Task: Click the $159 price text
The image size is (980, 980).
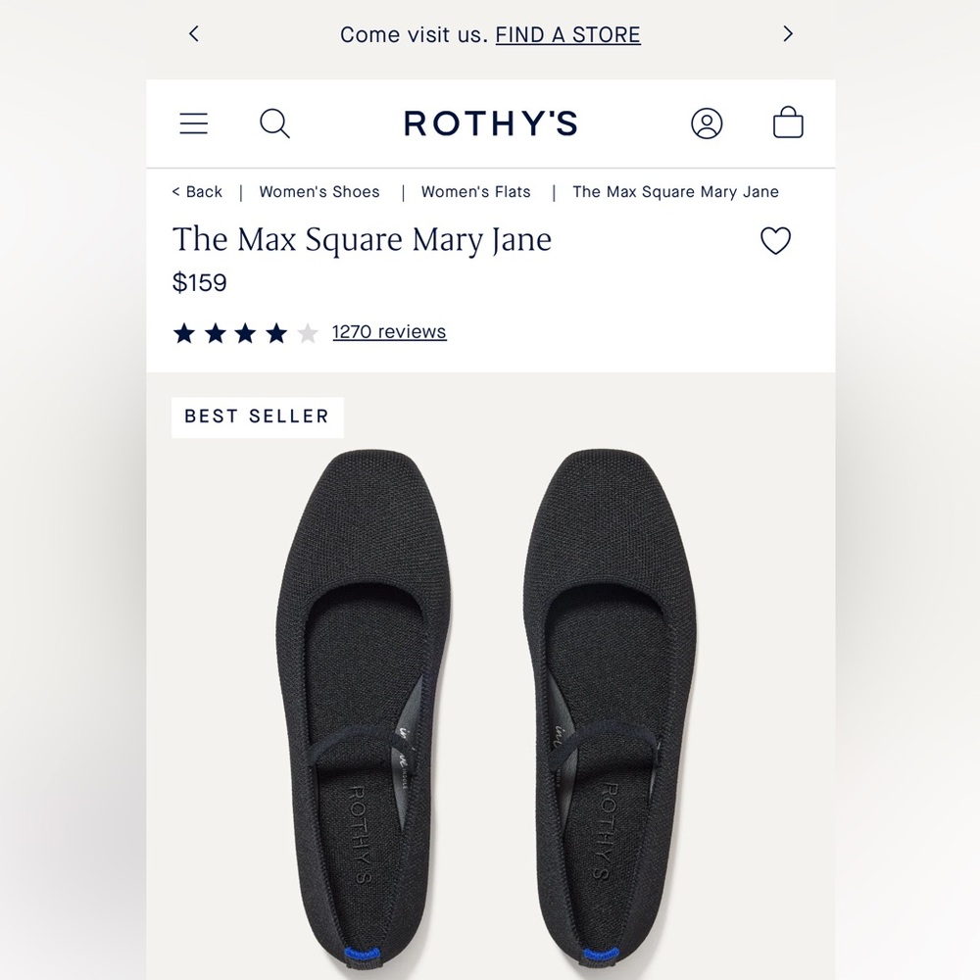Action: (200, 282)
